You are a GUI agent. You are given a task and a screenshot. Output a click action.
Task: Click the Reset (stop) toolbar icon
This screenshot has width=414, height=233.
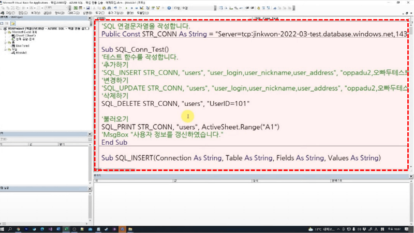(137, 8)
